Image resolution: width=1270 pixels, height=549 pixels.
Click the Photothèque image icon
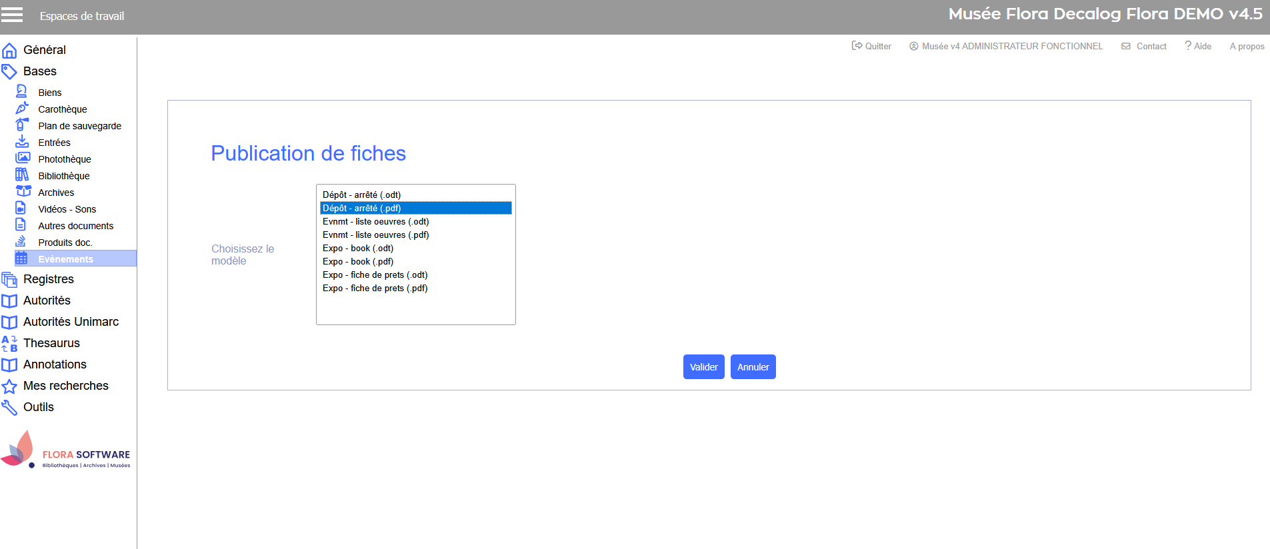click(22, 159)
